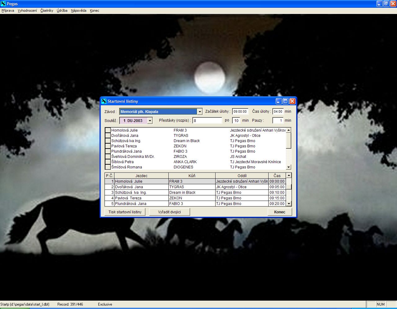397x309 pixels.
Task: Tick the checkbox beside Homolová Julie
Action: click(x=108, y=130)
